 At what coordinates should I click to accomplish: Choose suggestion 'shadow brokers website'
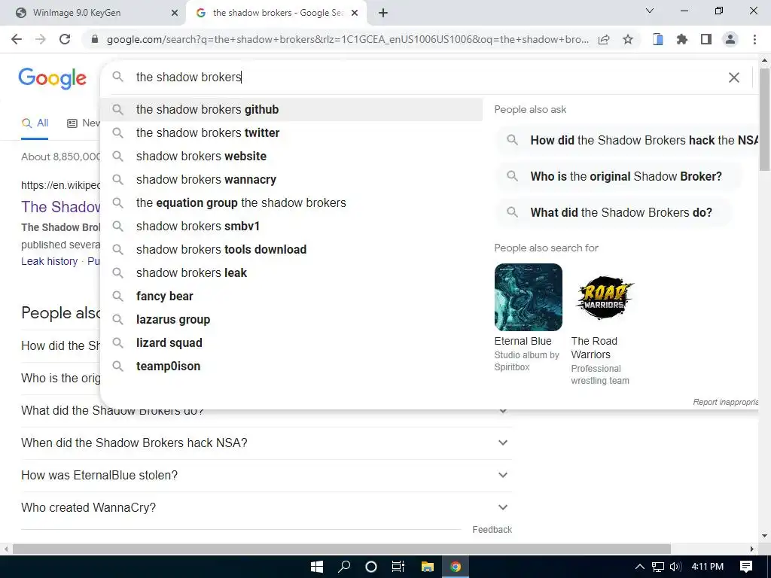(x=291, y=157)
